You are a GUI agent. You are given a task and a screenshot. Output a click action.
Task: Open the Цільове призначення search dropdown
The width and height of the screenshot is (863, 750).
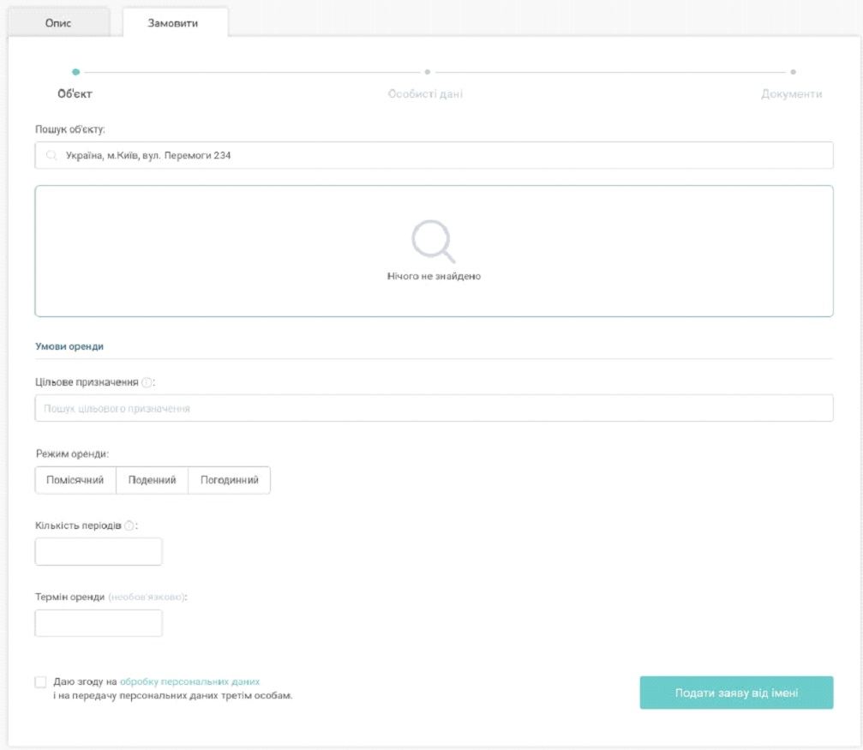click(x=434, y=409)
